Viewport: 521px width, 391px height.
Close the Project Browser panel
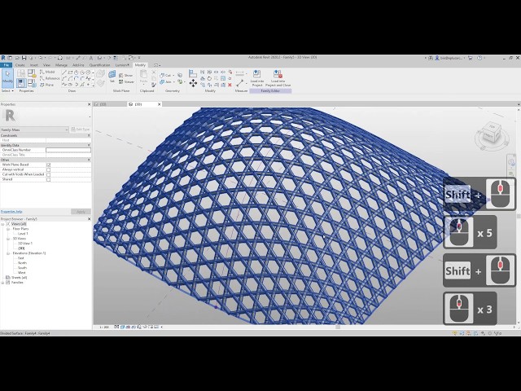pos(89,219)
